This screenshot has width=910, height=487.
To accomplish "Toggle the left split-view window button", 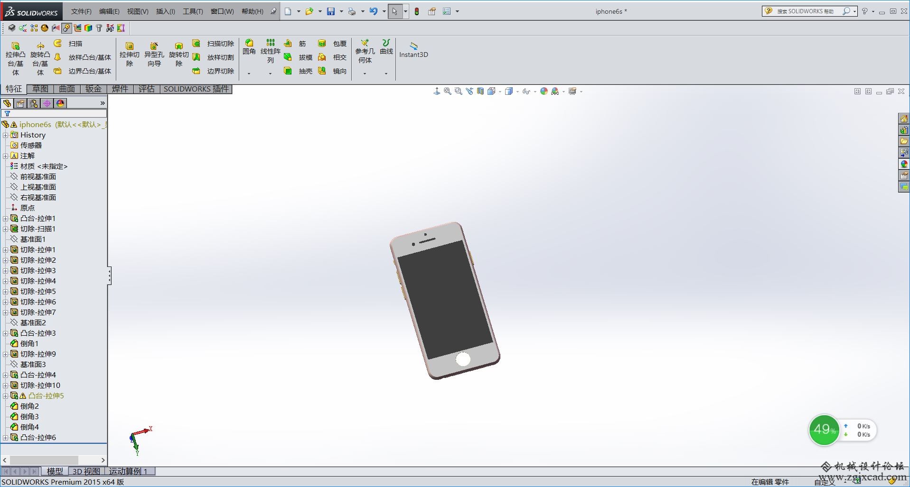I will click(857, 92).
